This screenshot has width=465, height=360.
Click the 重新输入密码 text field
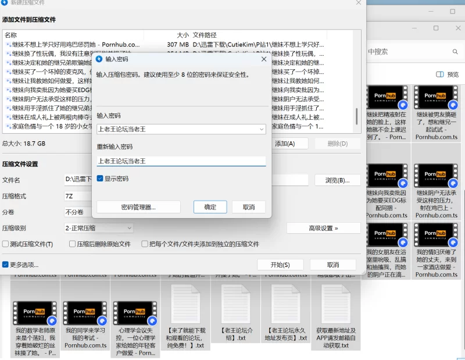[x=181, y=161]
